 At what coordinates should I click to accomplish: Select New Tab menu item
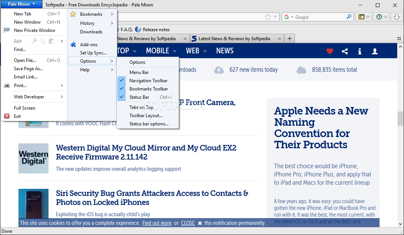34,14
